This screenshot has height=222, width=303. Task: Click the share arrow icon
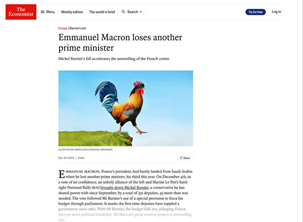pyautogui.click(x=181, y=158)
